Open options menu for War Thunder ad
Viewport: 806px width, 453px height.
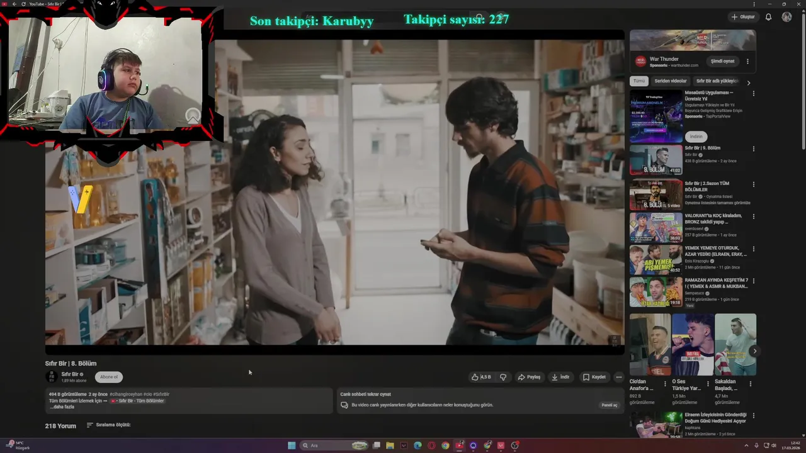coord(747,62)
